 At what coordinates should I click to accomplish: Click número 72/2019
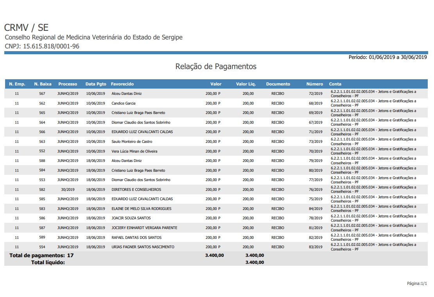(316, 94)
